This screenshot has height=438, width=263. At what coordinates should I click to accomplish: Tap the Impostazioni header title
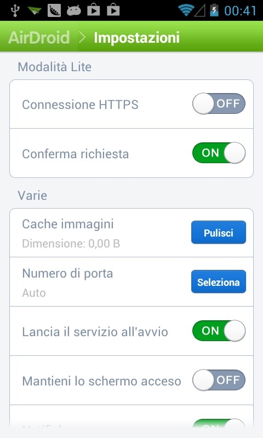136,37
